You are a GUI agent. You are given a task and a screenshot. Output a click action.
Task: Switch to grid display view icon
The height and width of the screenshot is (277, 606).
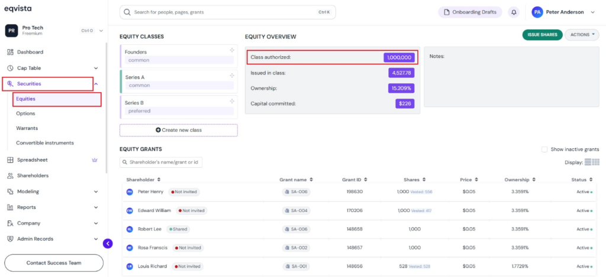(595, 162)
